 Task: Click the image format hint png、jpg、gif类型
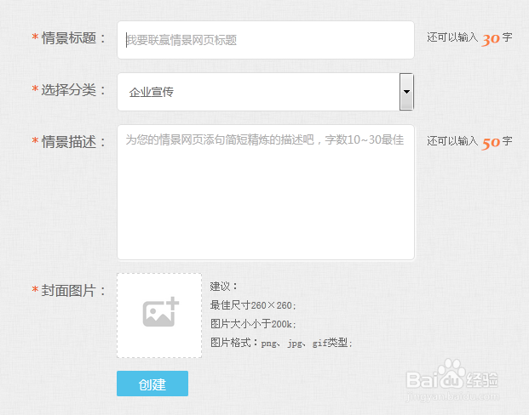[307, 343]
